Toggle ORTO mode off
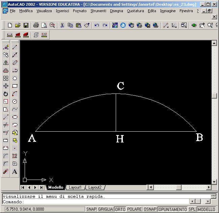 (120, 209)
